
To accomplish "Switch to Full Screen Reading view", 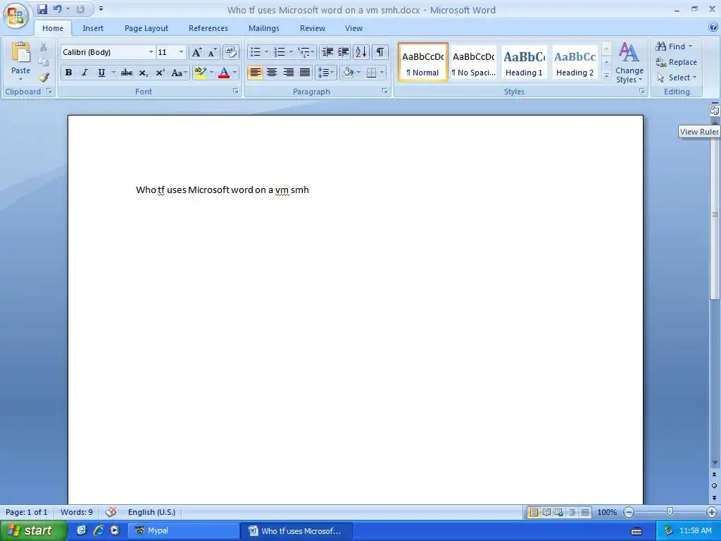I will (x=546, y=512).
